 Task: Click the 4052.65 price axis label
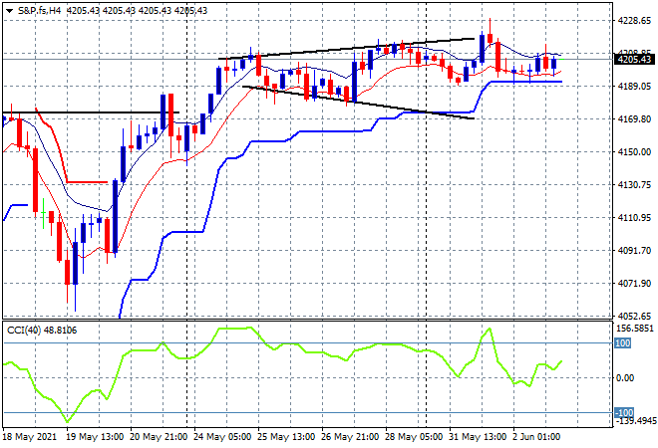point(634,316)
